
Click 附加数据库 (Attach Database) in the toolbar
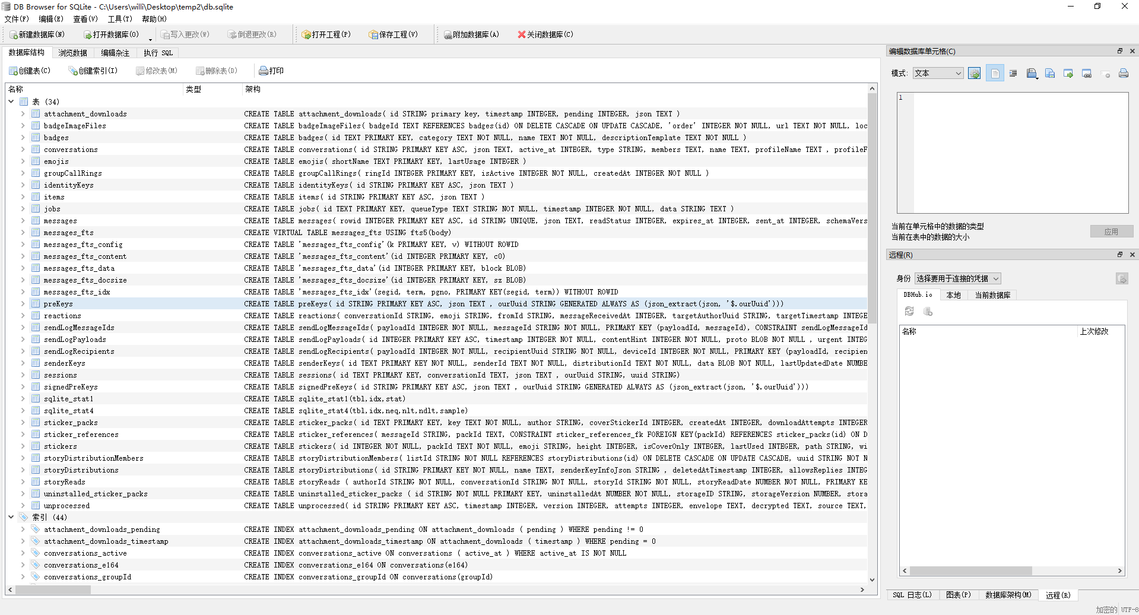click(x=471, y=34)
